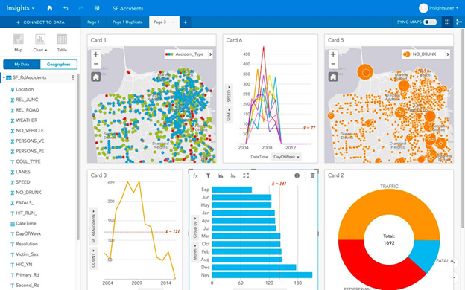Add a new page
Screen dimensions: 465x290
[185, 22]
